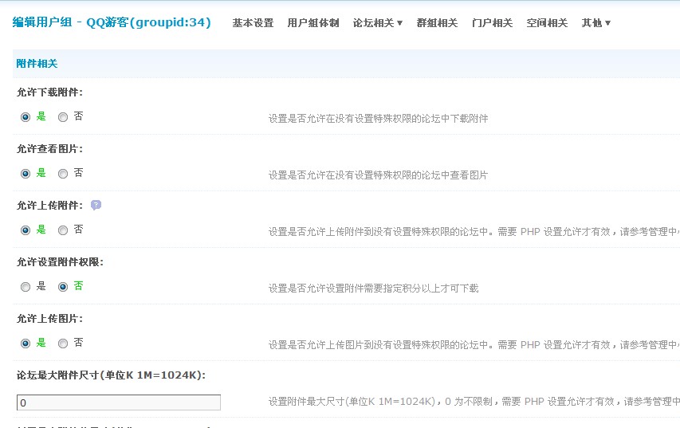Click the 论坛最大附件尺寸 label
The image size is (680, 428).
[x=111, y=375]
